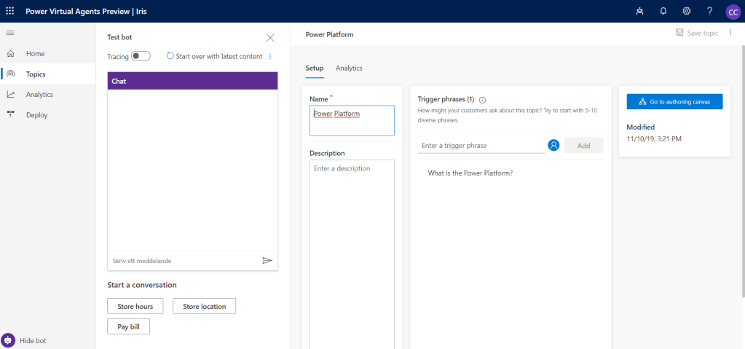Open the topic more options menu
745x349 pixels.
click(730, 33)
